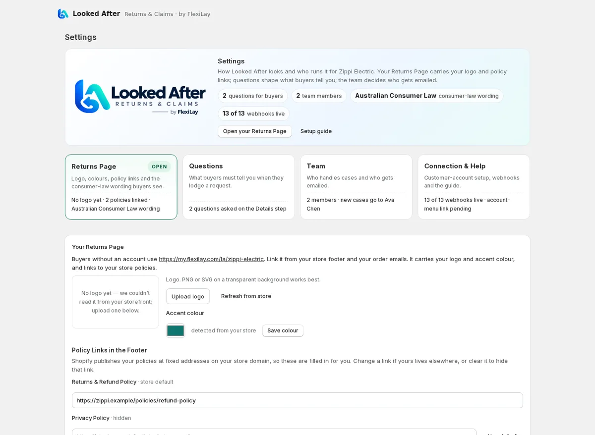The height and width of the screenshot is (435, 595).
Task: Click the Australian Consumer Law wording pill
Action: pyautogui.click(x=427, y=96)
